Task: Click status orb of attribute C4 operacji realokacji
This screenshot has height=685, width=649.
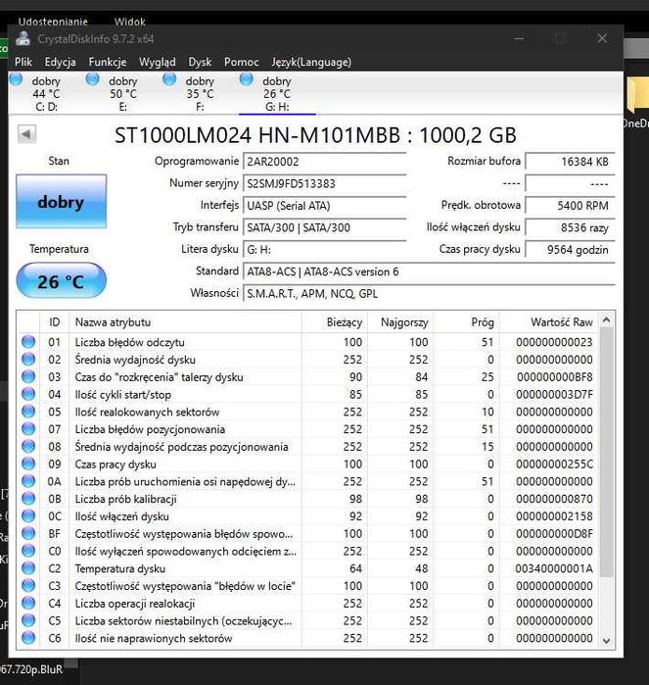Action: [28, 603]
